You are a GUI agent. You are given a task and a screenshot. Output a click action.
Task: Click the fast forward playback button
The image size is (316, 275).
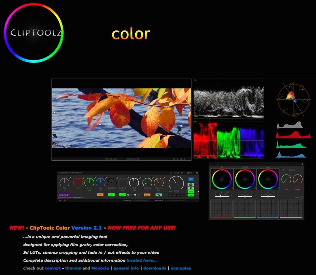point(183,195)
